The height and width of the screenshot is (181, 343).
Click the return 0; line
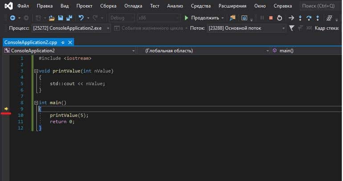pyautogui.click(x=62, y=122)
